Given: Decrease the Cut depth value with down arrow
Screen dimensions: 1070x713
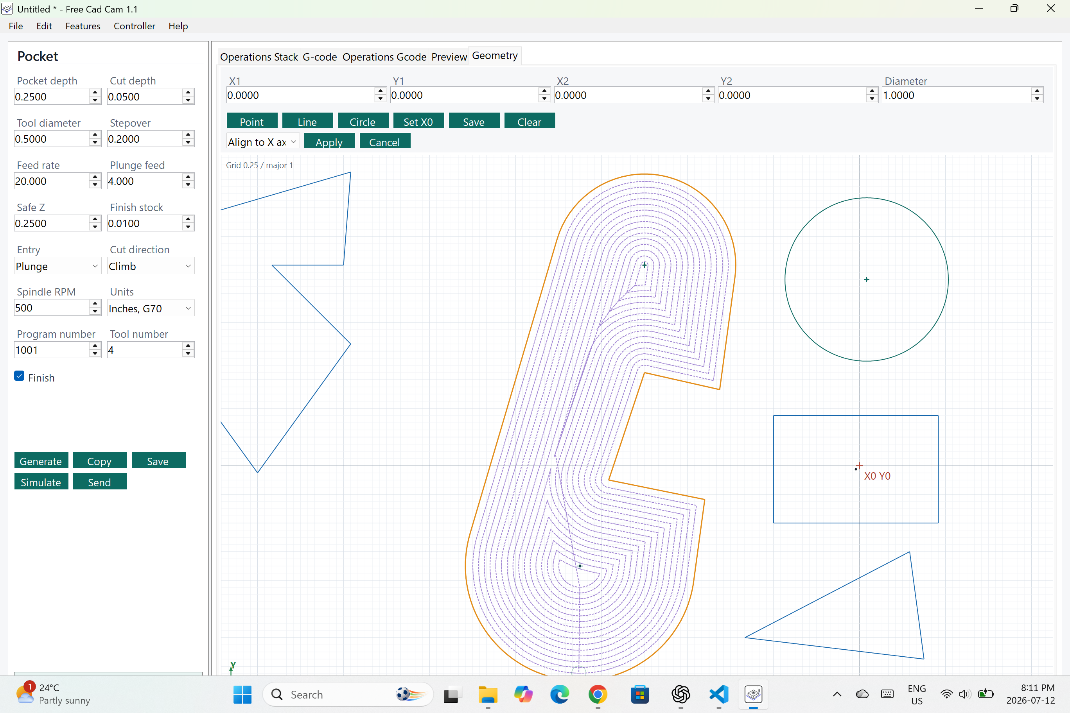Looking at the screenshot, I should coord(188,100).
